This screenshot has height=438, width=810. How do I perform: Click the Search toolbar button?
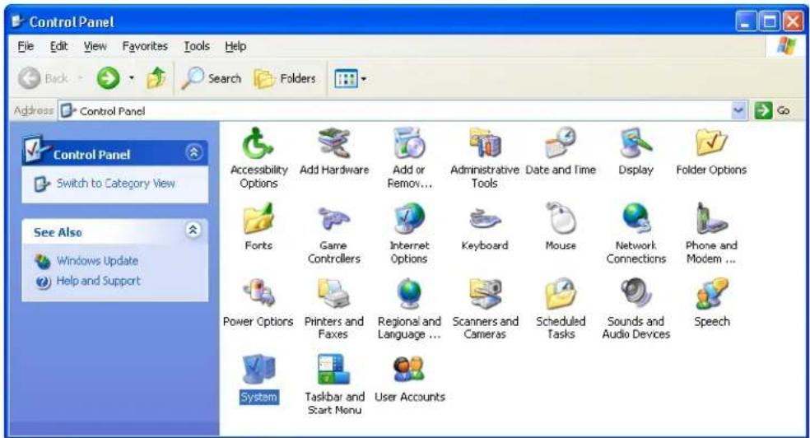click(x=212, y=78)
